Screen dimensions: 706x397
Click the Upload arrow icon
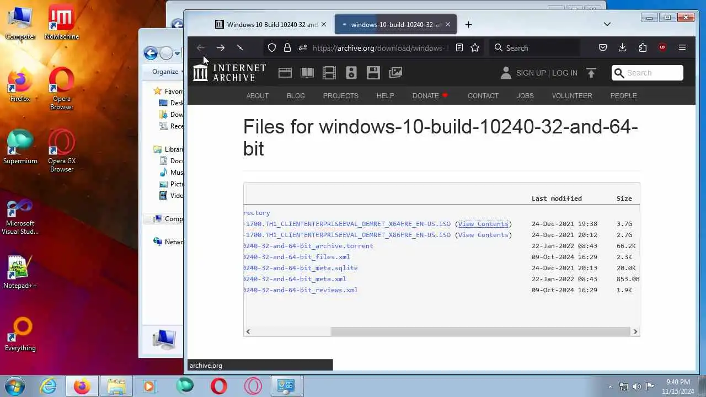591,73
